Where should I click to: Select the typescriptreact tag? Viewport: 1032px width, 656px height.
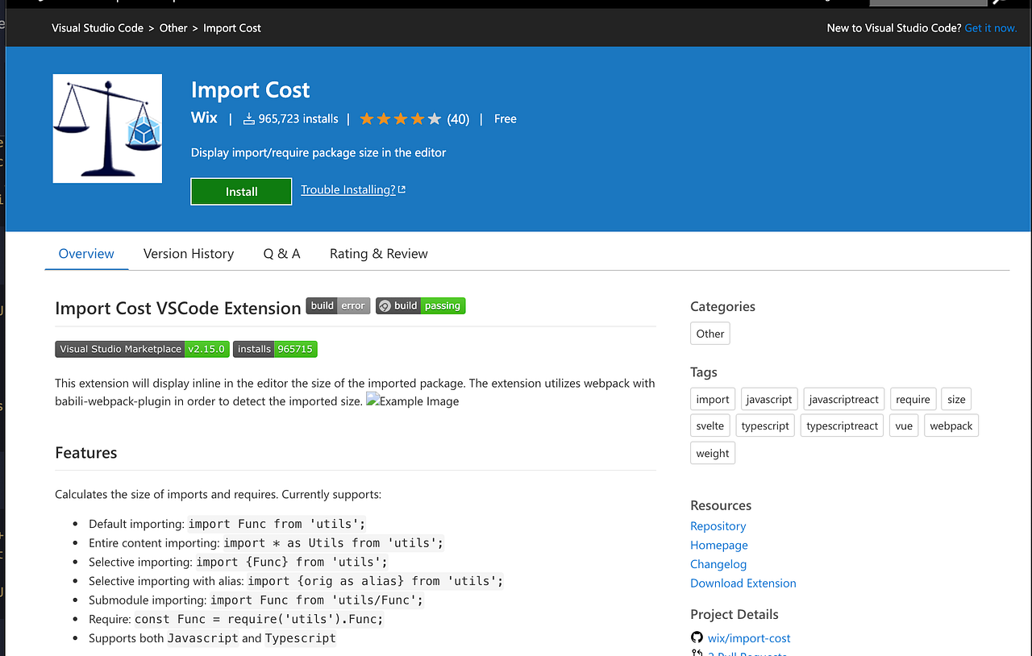click(x=843, y=426)
